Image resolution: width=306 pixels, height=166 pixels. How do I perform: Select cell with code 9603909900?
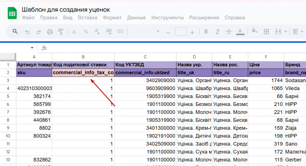pos(145,89)
